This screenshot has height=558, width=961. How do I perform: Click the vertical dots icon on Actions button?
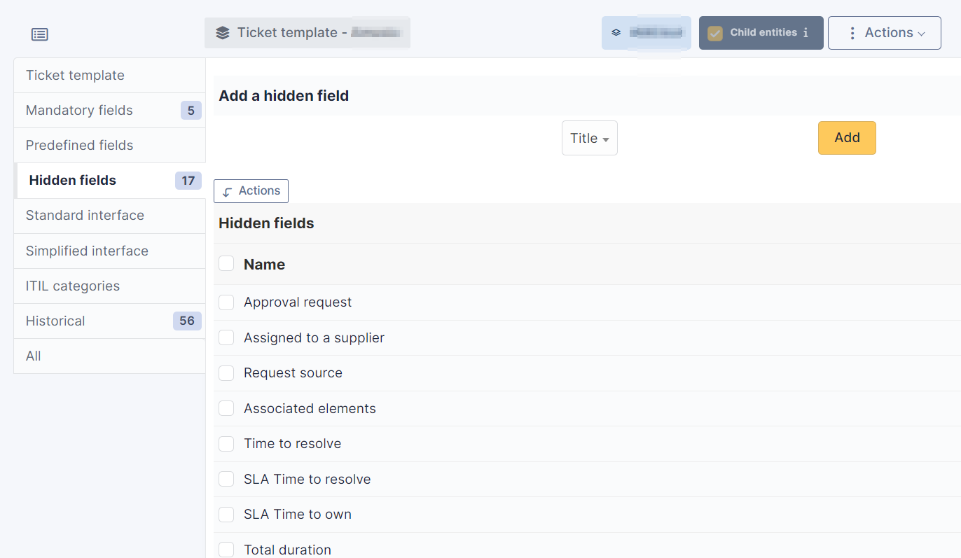point(852,32)
